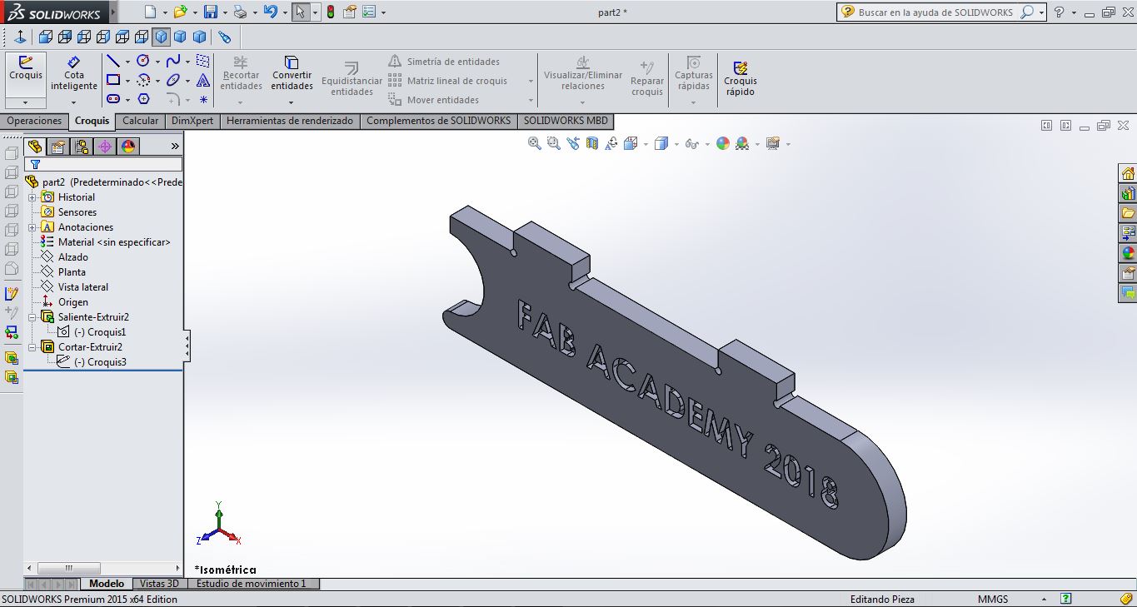This screenshot has height=607, width=1137.
Task: Open the Options checklist icon
Action: coord(369,12)
